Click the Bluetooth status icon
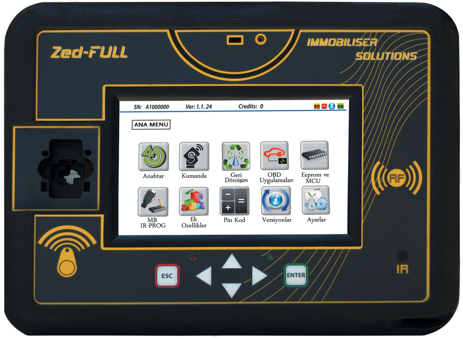Screen dimensions: 463x339 click(x=332, y=106)
